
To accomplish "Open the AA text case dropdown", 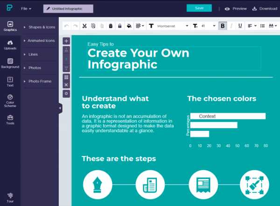I will [273, 26].
